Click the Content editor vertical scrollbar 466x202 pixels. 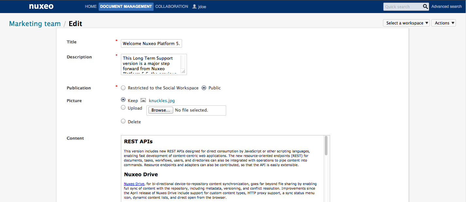326,145
